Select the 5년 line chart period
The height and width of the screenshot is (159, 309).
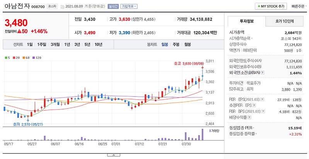[x=87, y=45]
